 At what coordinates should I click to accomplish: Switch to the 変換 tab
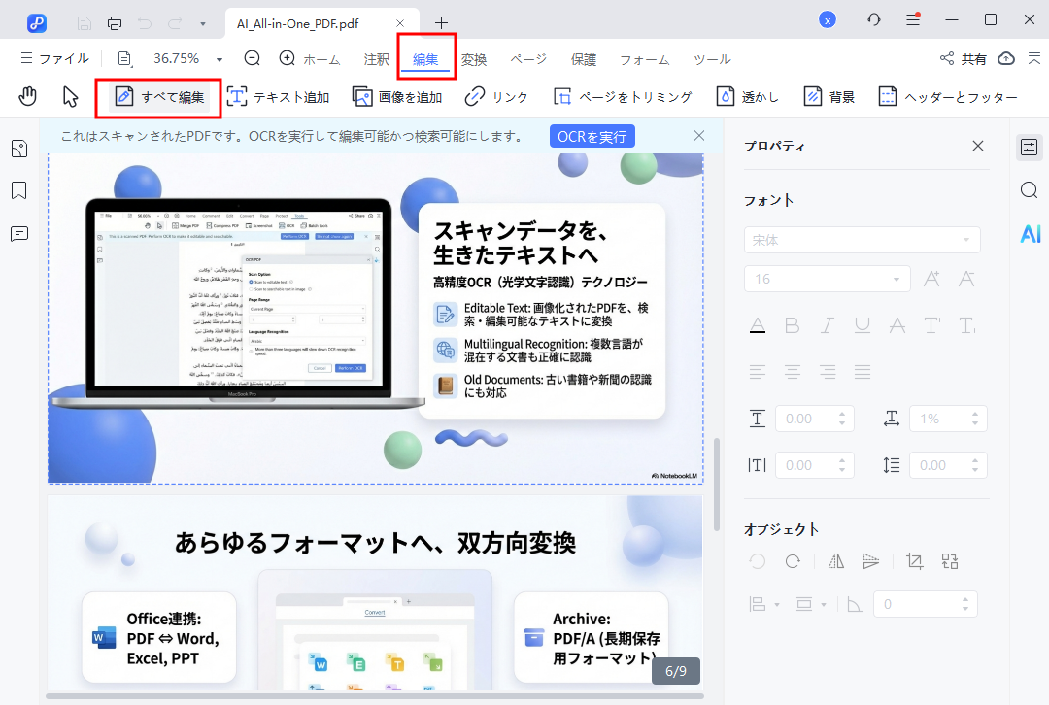pos(474,59)
